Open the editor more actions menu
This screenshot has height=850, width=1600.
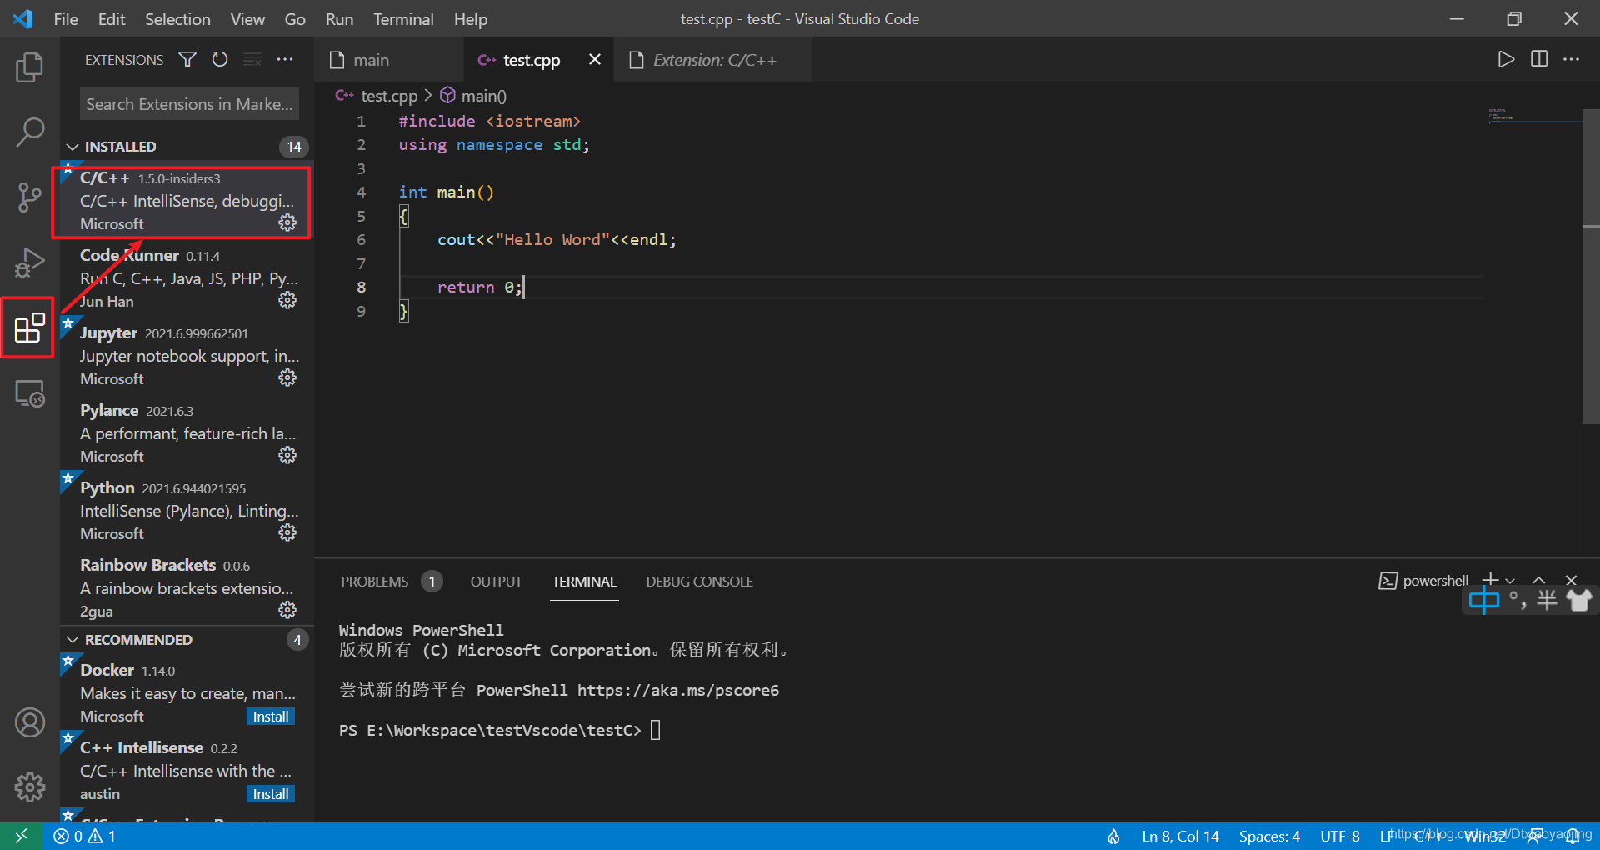point(1572,59)
